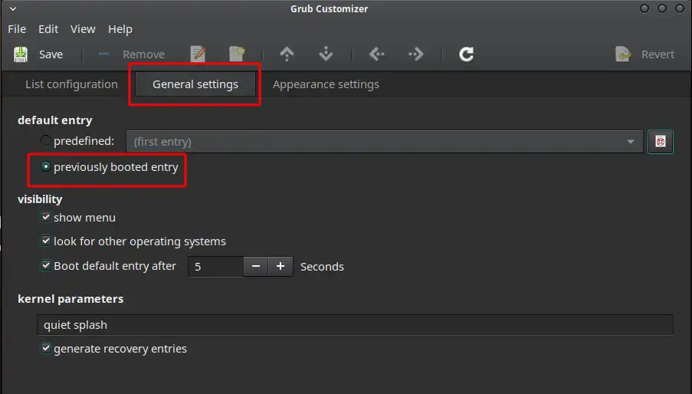Click the Remove text label

[143, 54]
